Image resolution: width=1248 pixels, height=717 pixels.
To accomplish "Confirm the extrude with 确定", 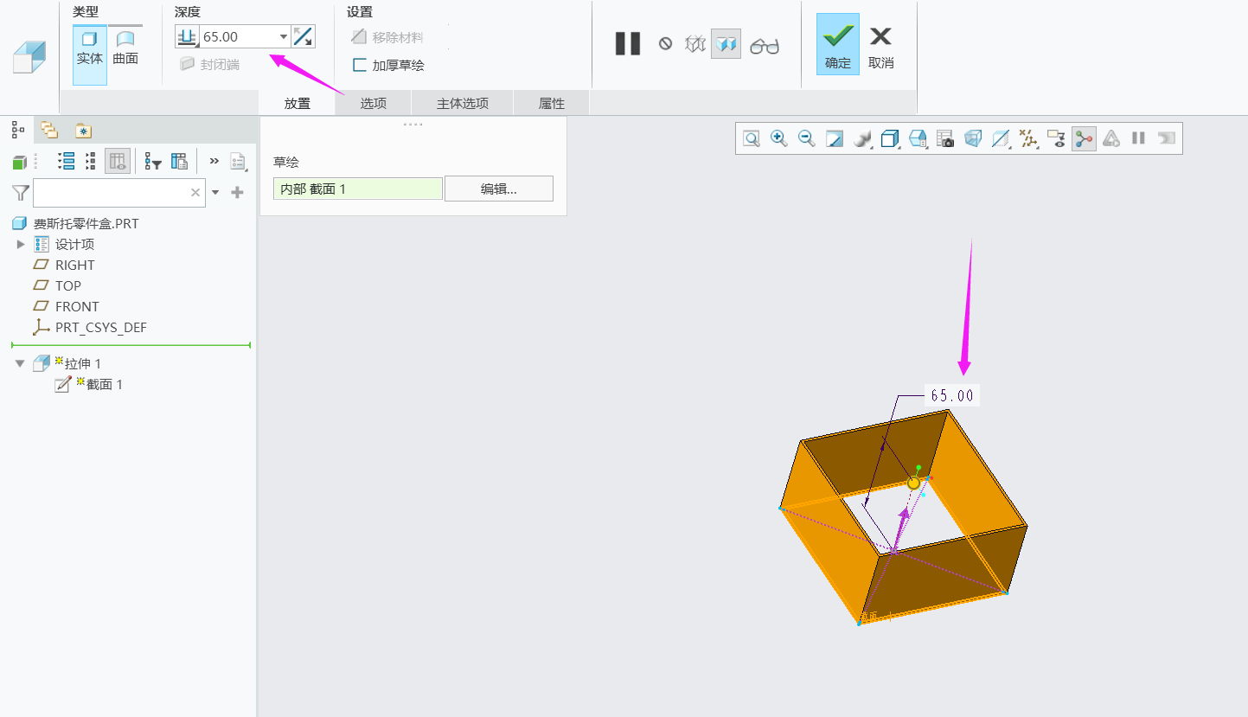I will [838, 44].
